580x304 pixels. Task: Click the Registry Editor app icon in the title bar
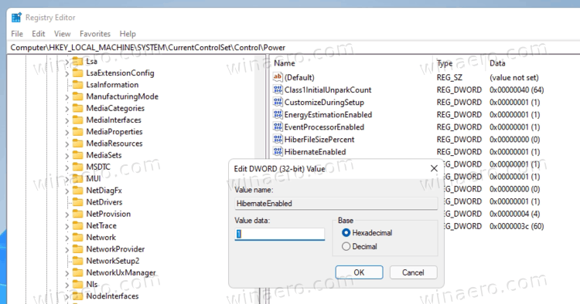(x=17, y=17)
